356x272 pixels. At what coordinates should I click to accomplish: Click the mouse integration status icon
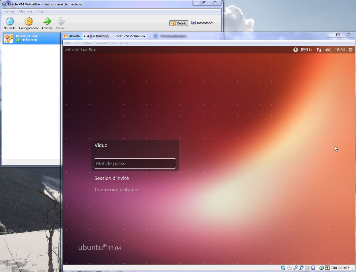pos(322,268)
